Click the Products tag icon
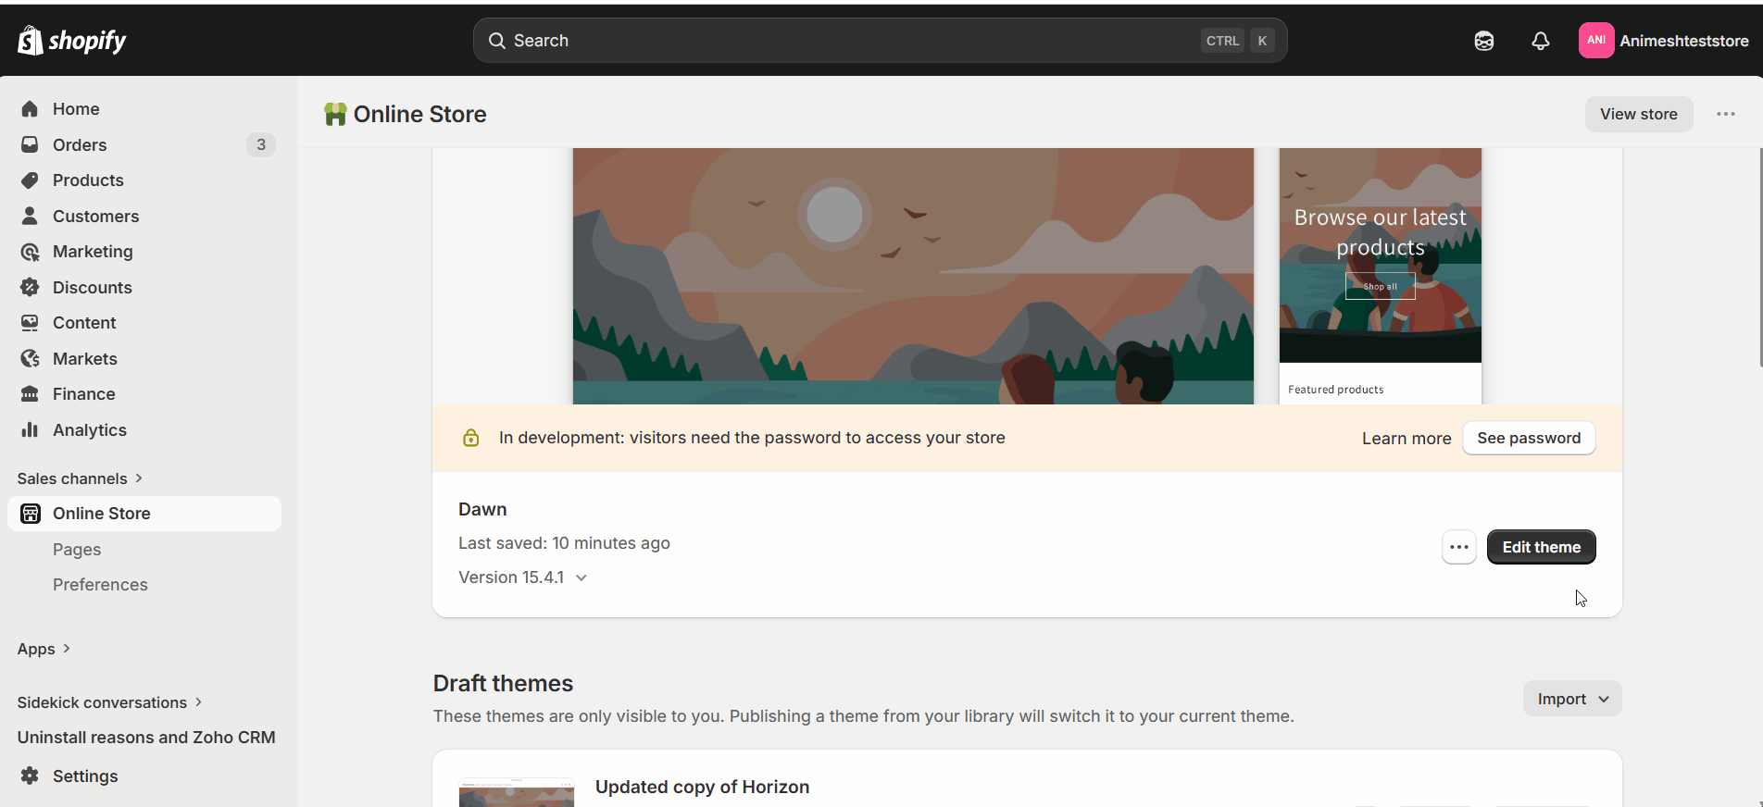Image resolution: width=1763 pixels, height=807 pixels. tap(30, 180)
